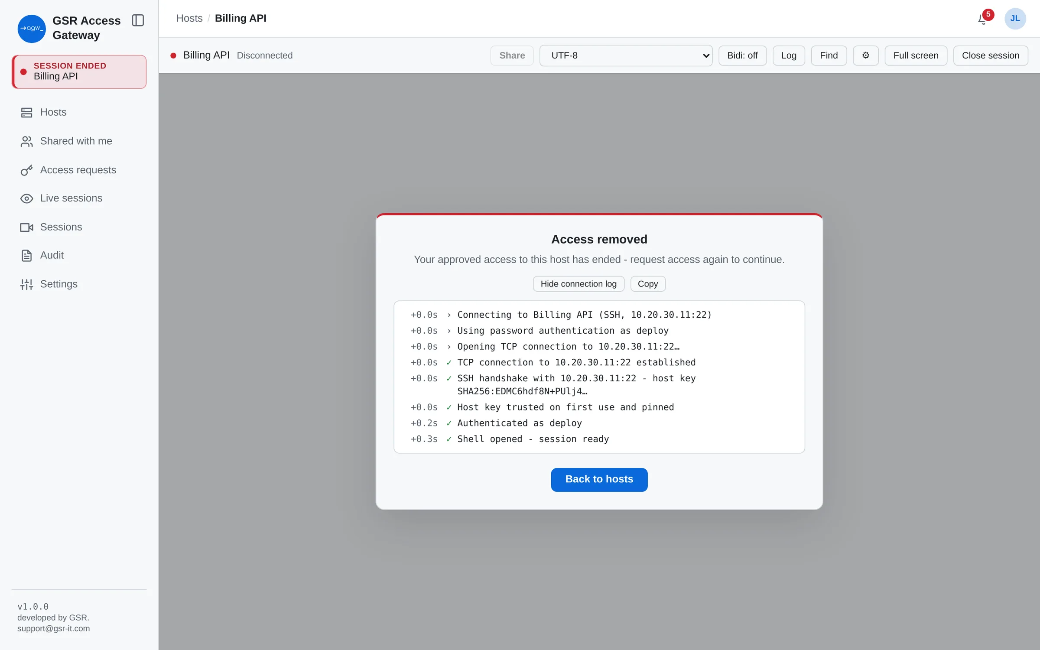Click the Hosts server icon in sidebar
The height and width of the screenshot is (650, 1040).
[x=26, y=113]
